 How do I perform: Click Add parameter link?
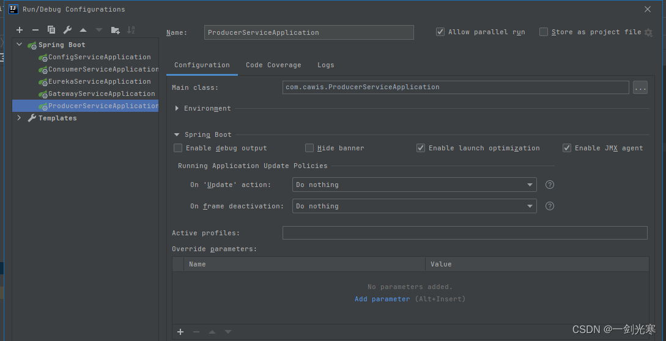coord(382,299)
